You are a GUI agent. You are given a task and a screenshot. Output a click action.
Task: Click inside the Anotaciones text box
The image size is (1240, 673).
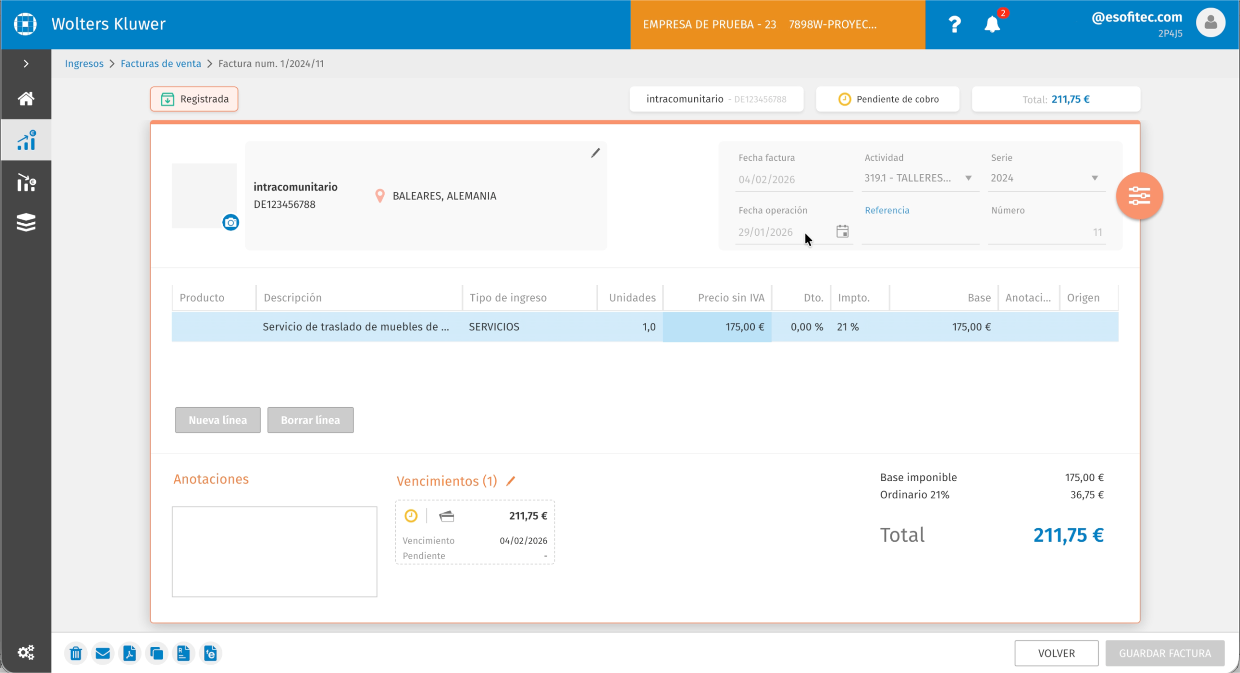point(274,552)
